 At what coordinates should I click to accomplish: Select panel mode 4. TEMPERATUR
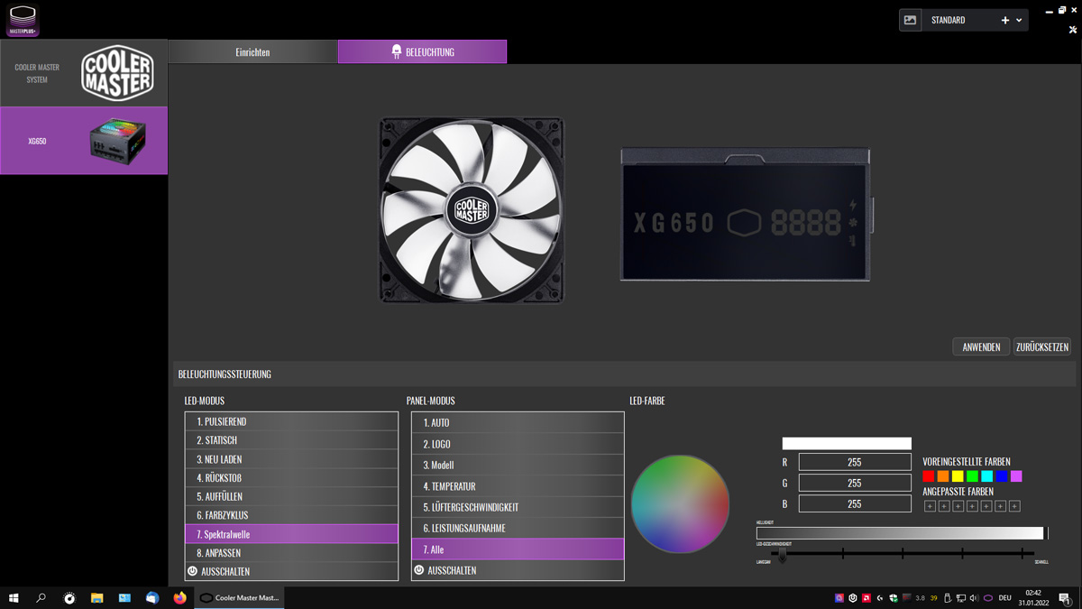click(518, 486)
